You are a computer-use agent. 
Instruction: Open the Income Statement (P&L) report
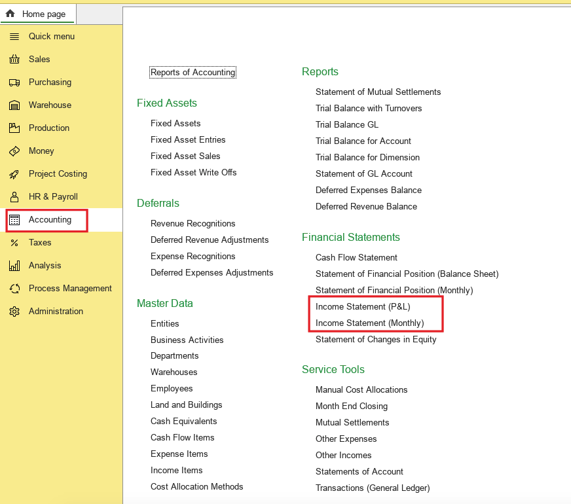[x=364, y=306]
